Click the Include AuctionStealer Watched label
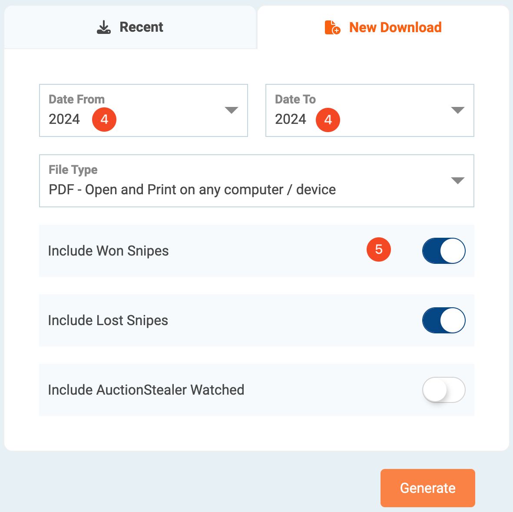The height and width of the screenshot is (512, 513). (146, 390)
